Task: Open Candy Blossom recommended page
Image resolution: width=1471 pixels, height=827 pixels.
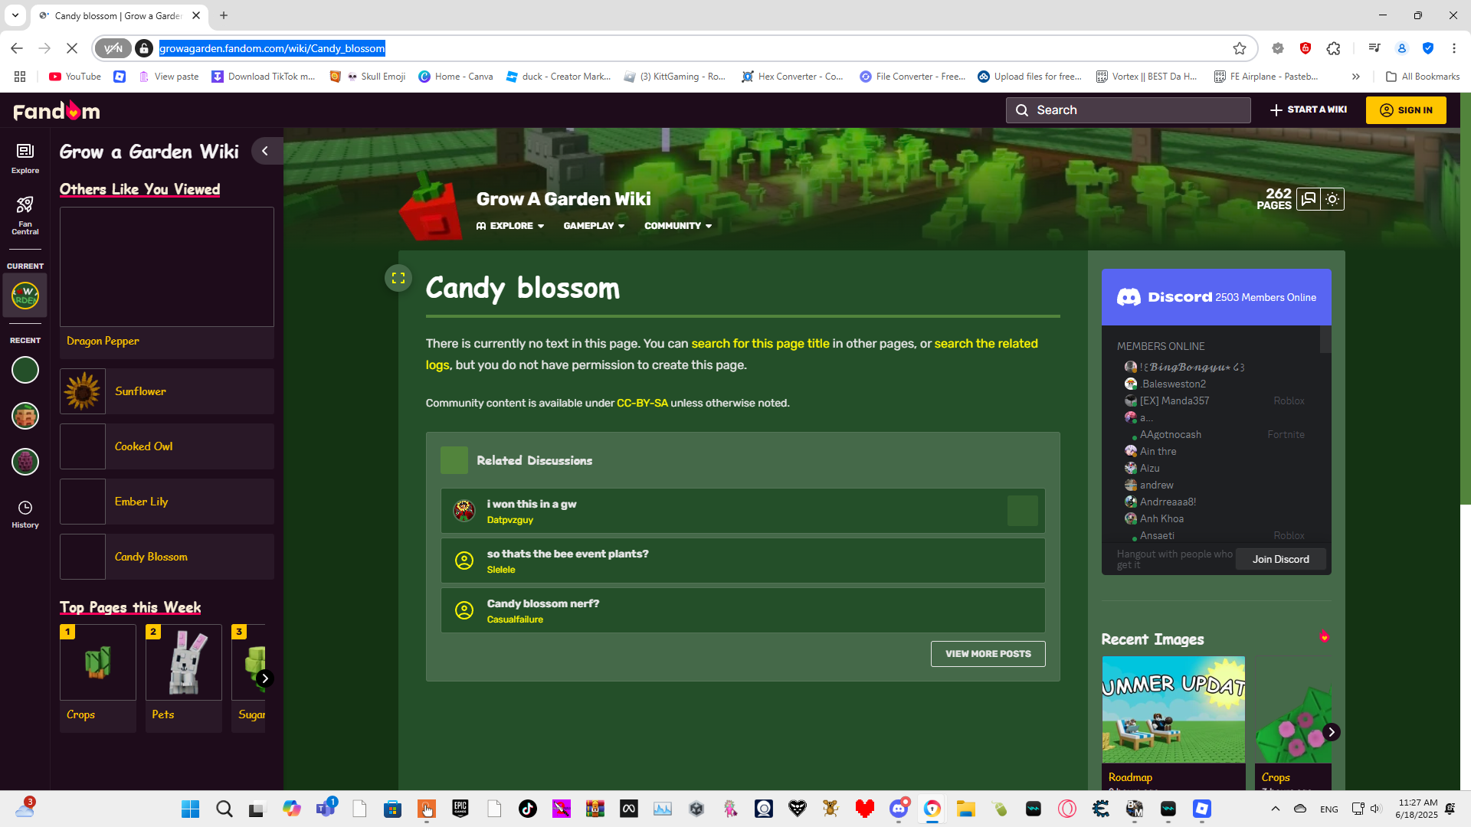Action: pyautogui.click(x=167, y=557)
